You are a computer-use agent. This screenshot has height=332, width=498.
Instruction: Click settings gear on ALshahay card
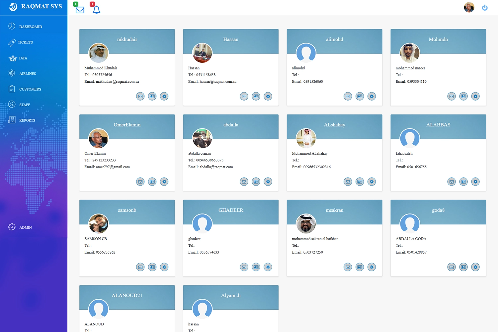tap(372, 182)
